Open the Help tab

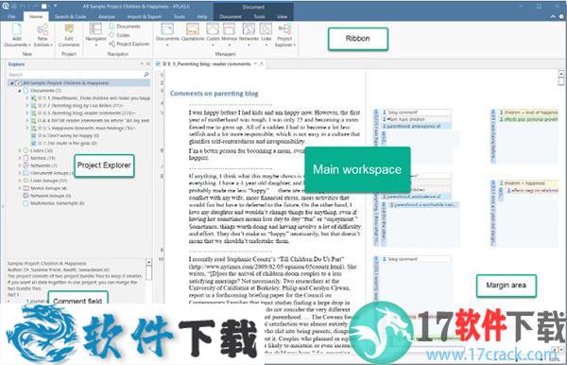[x=202, y=17]
